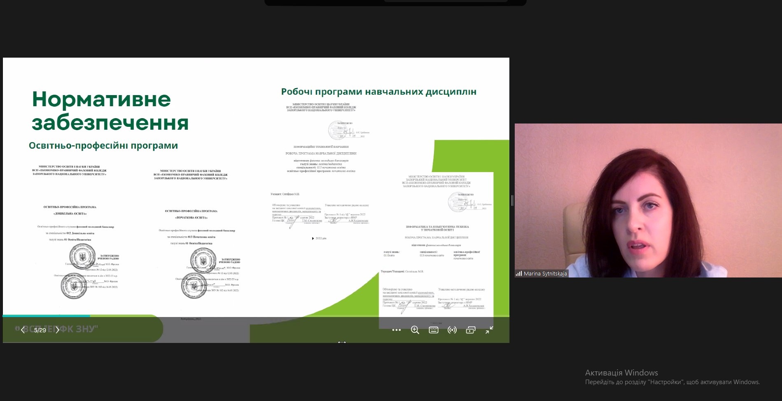Select the divider handle beside the video panel
The height and width of the screenshot is (401, 782).
pos(512,200)
